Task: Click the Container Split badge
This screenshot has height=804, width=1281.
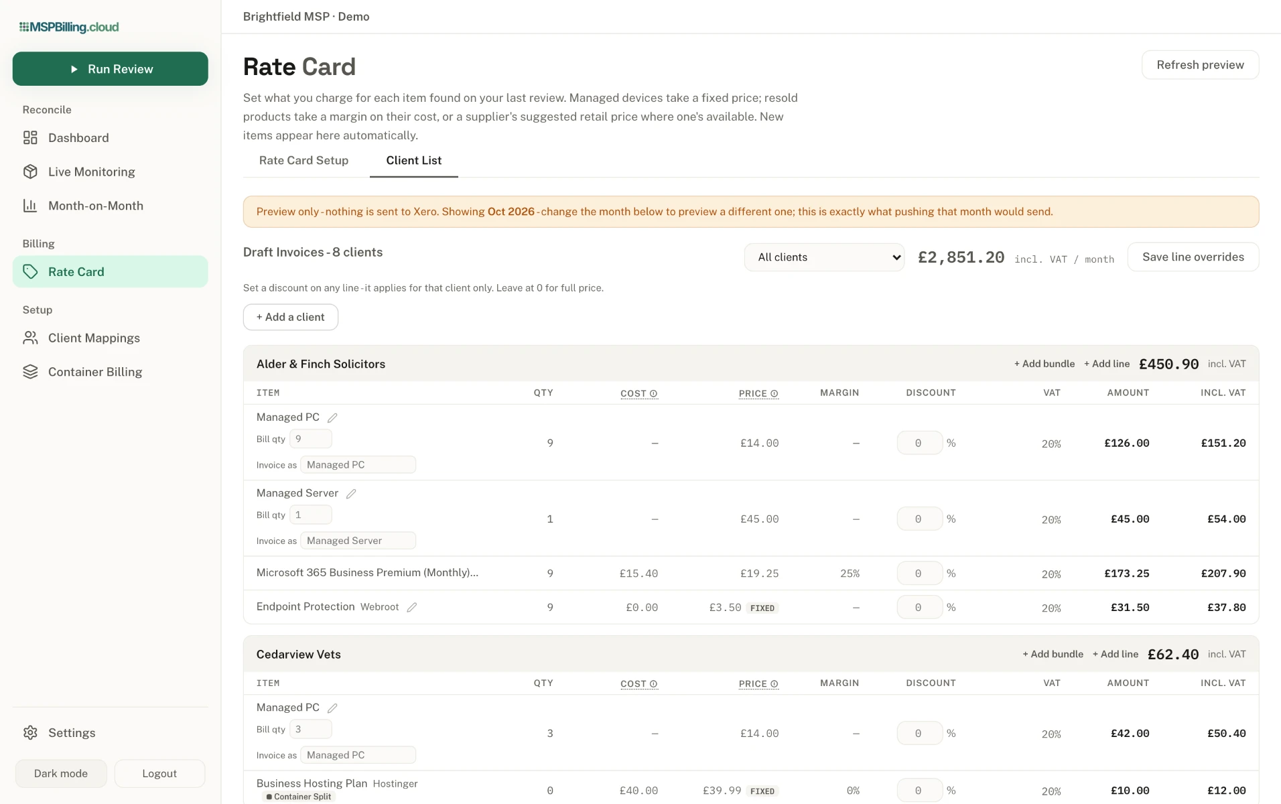Action: (x=299, y=797)
